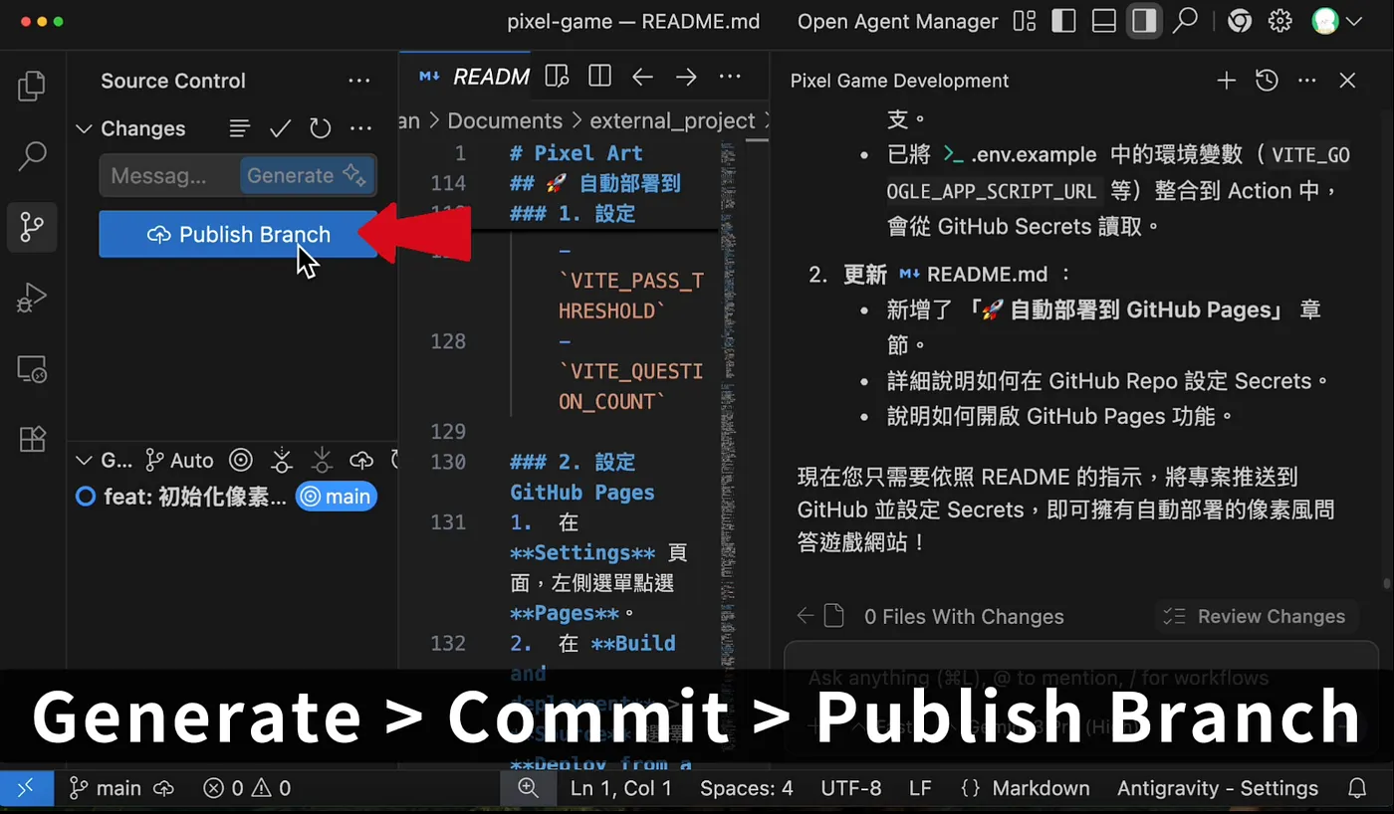Screen dimensions: 1394x814
Task: Click the notifications bell in status bar
Action: (1357, 788)
